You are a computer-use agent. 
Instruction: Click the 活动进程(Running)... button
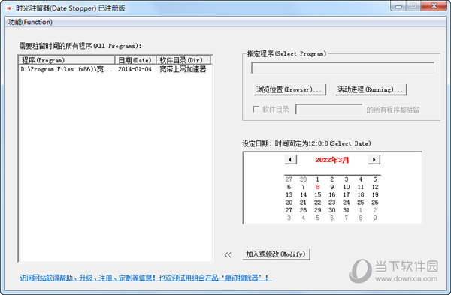371,89
